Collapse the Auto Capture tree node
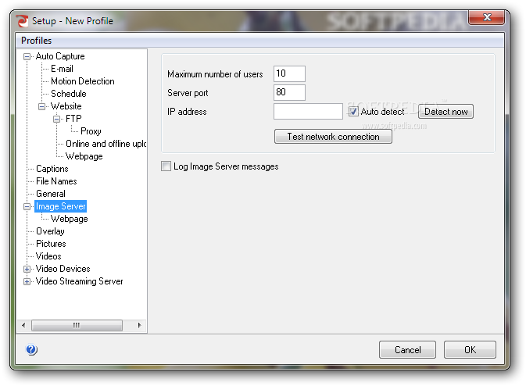This screenshot has width=526, height=386. [x=27, y=56]
